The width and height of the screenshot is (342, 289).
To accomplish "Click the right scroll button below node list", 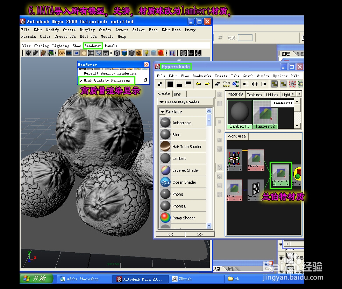I will point(200,234).
